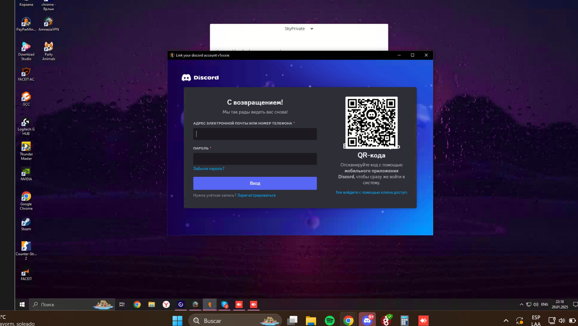The image size is (578, 326).
Task: Switch the ENG input language in remote tray
Action: [x=544, y=304]
